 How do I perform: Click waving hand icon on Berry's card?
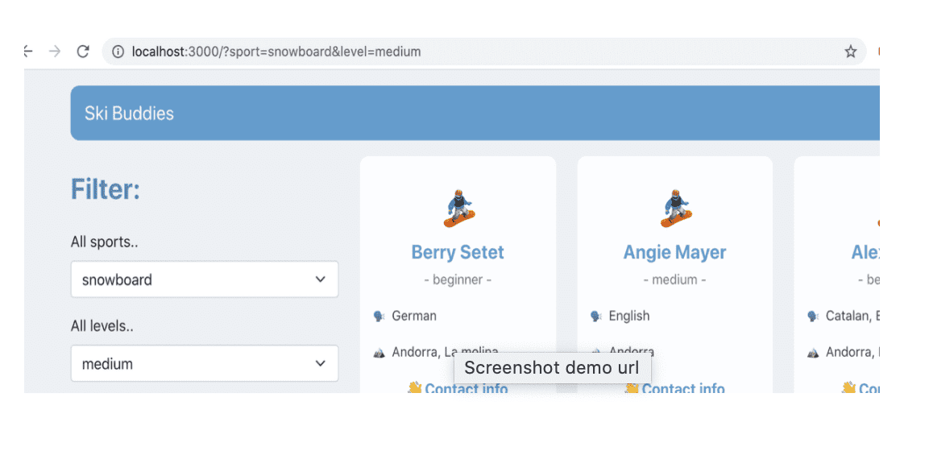(415, 389)
